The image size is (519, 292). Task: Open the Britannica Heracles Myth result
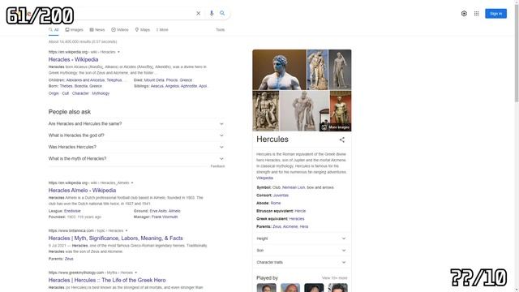coord(115,238)
